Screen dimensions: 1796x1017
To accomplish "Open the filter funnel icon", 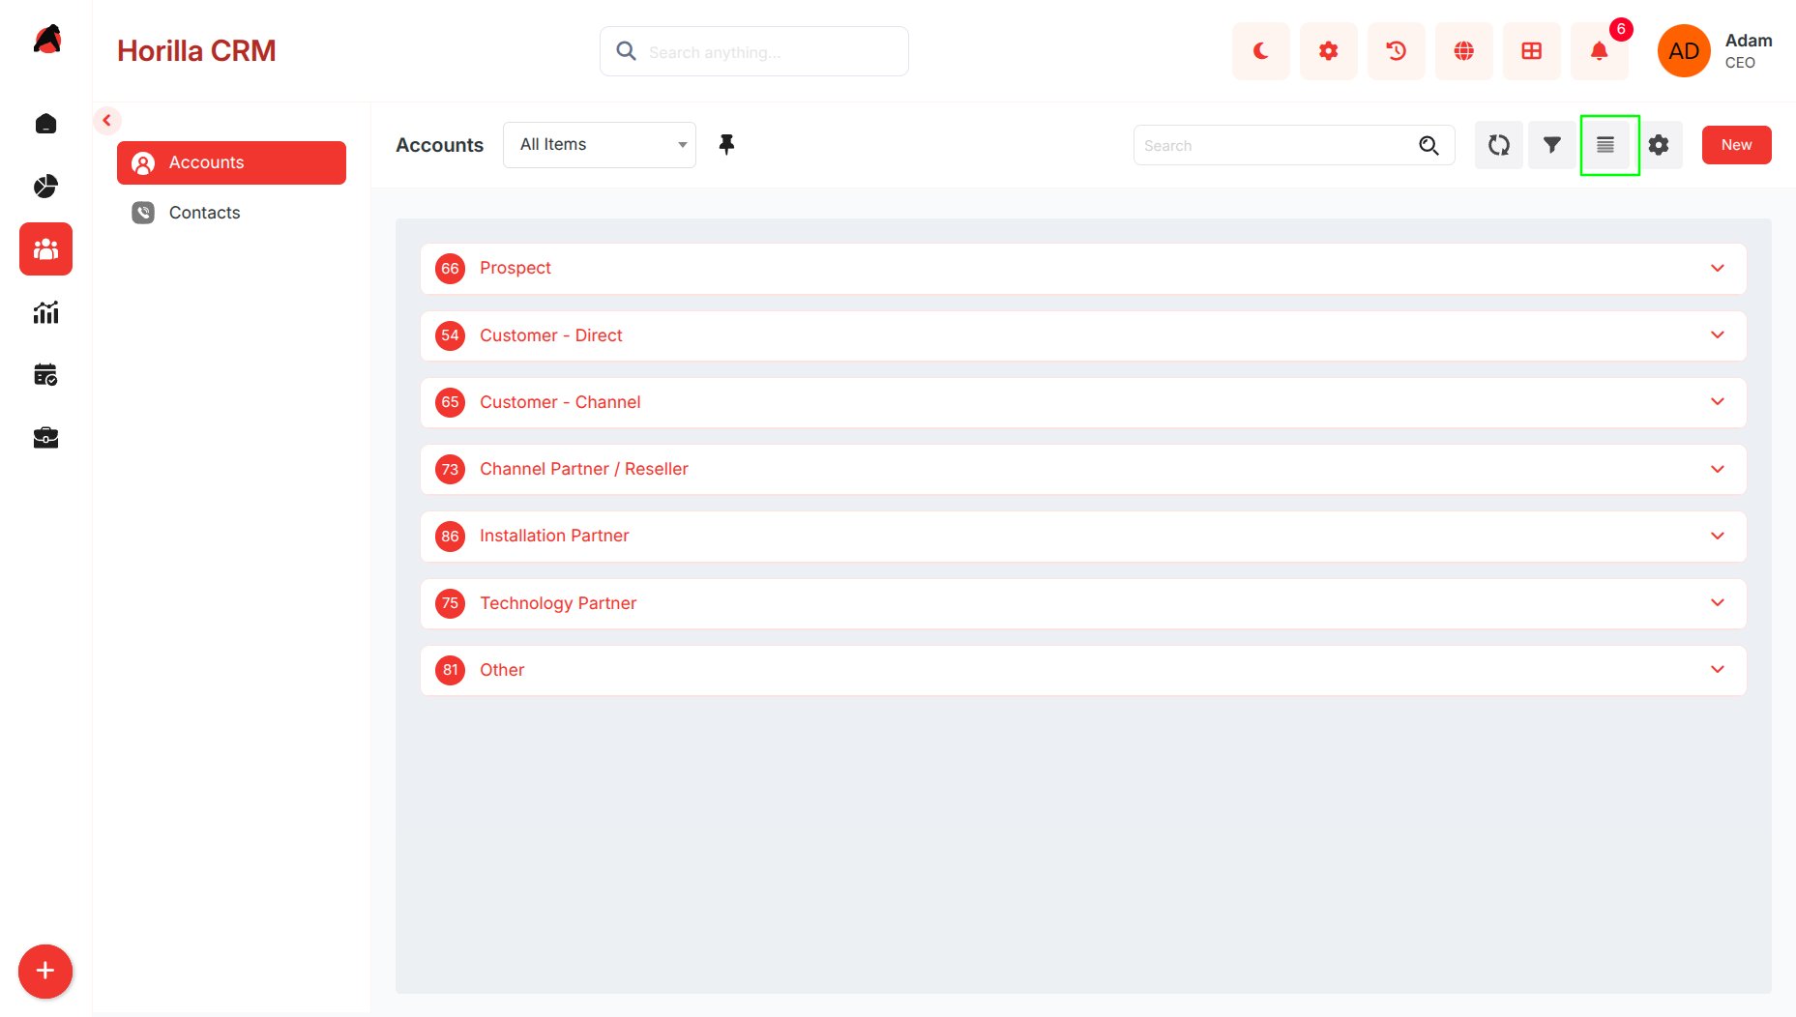I will click(x=1552, y=145).
